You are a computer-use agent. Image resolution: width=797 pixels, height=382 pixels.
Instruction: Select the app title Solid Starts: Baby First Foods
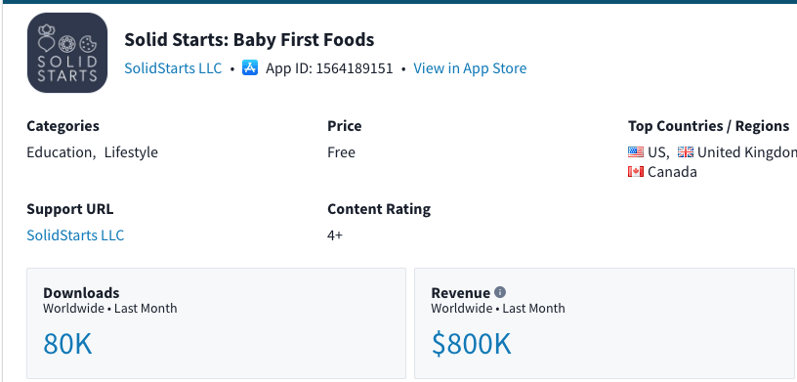[249, 40]
